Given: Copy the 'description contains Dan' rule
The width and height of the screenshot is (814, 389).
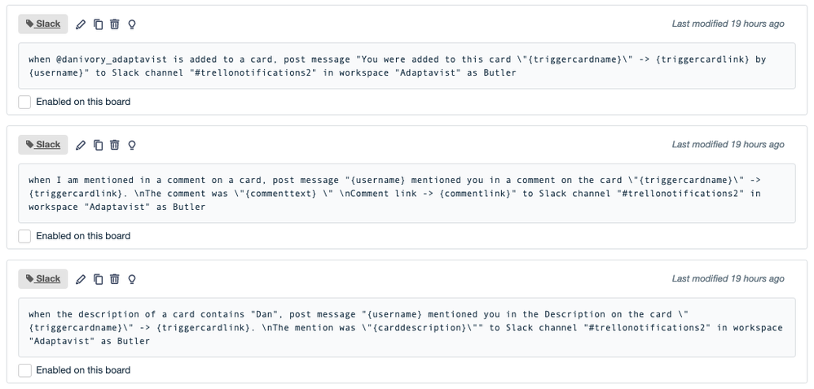Looking at the screenshot, I should point(98,280).
